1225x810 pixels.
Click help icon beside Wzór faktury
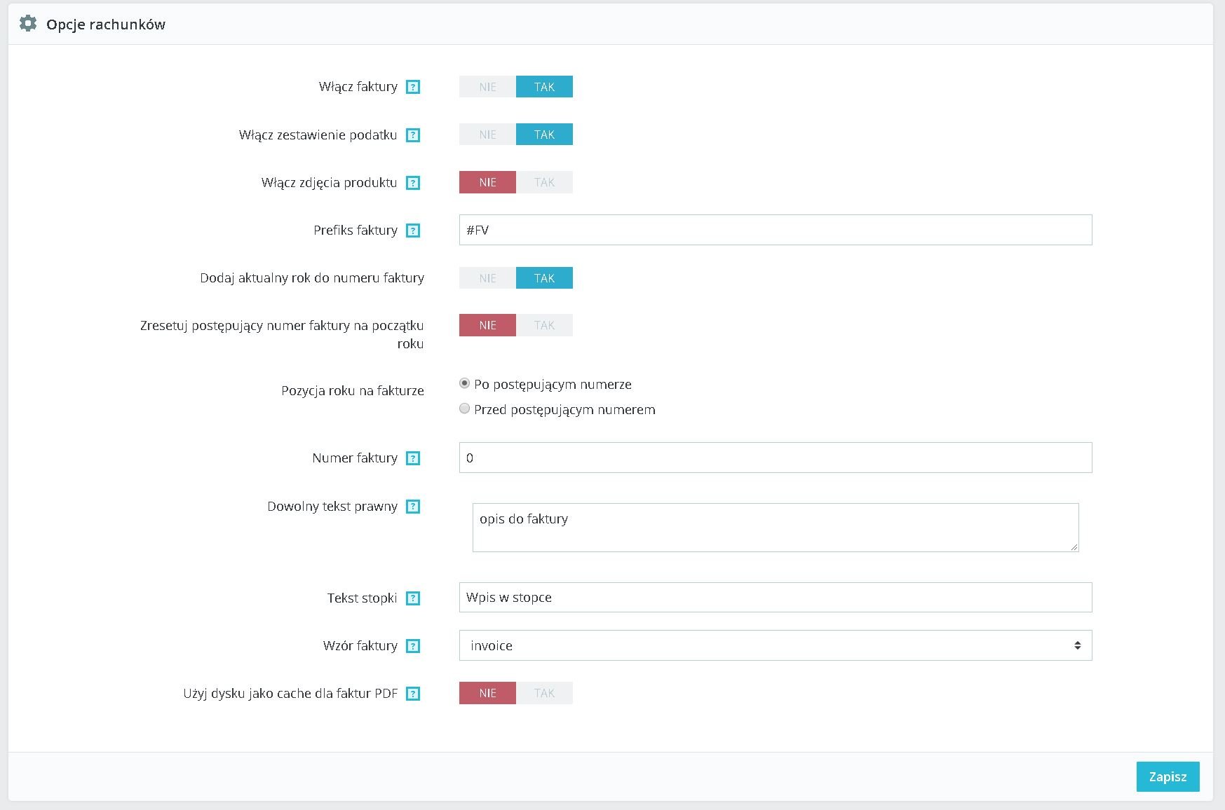click(413, 646)
